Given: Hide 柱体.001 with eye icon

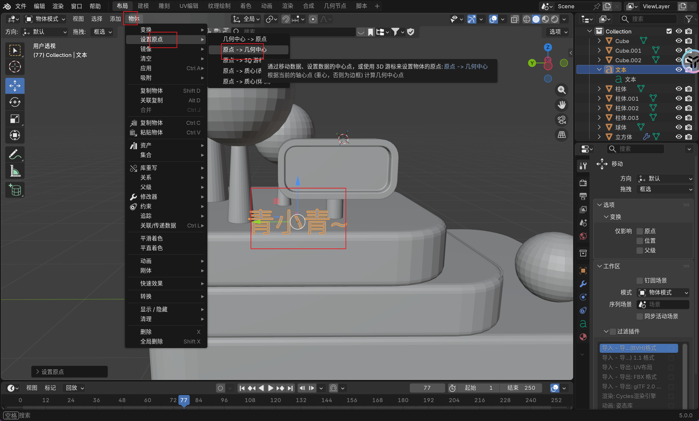Looking at the screenshot, I should 679,98.
